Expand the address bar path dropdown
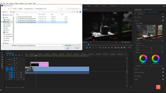The width and height of the screenshot is (166, 93). click(x=59, y=9)
